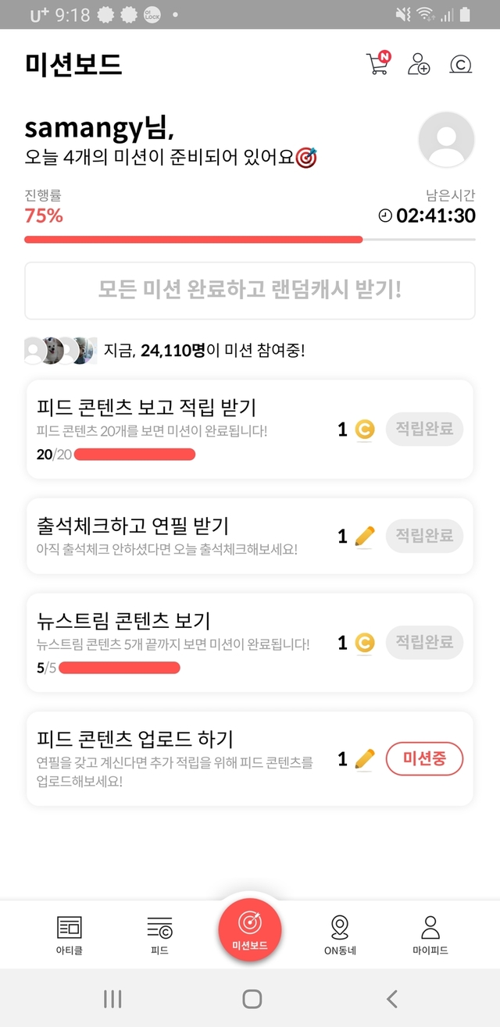Tap the pencil icon on feed upload mission
Screen dimensions: 500x1027
point(365,758)
